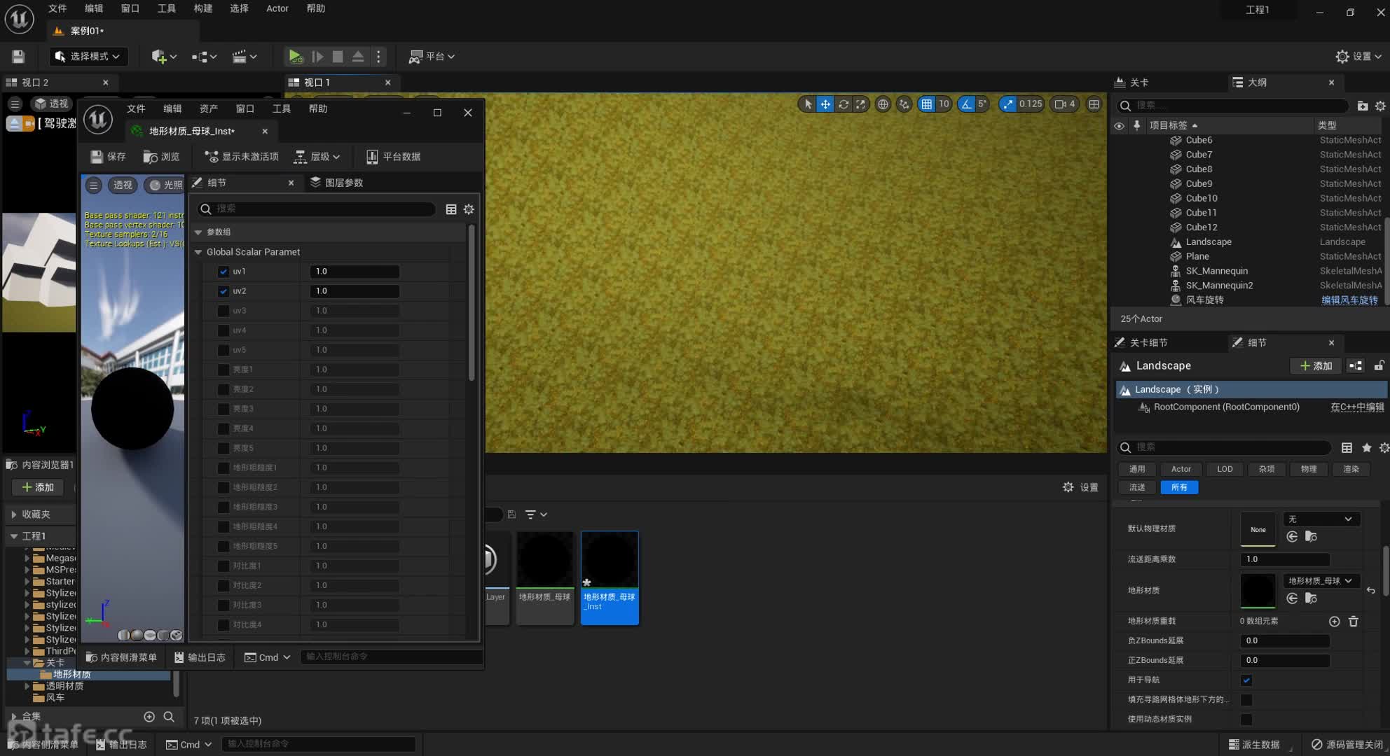Switch to 大纲 outliner tab
1390x756 pixels.
[1257, 83]
